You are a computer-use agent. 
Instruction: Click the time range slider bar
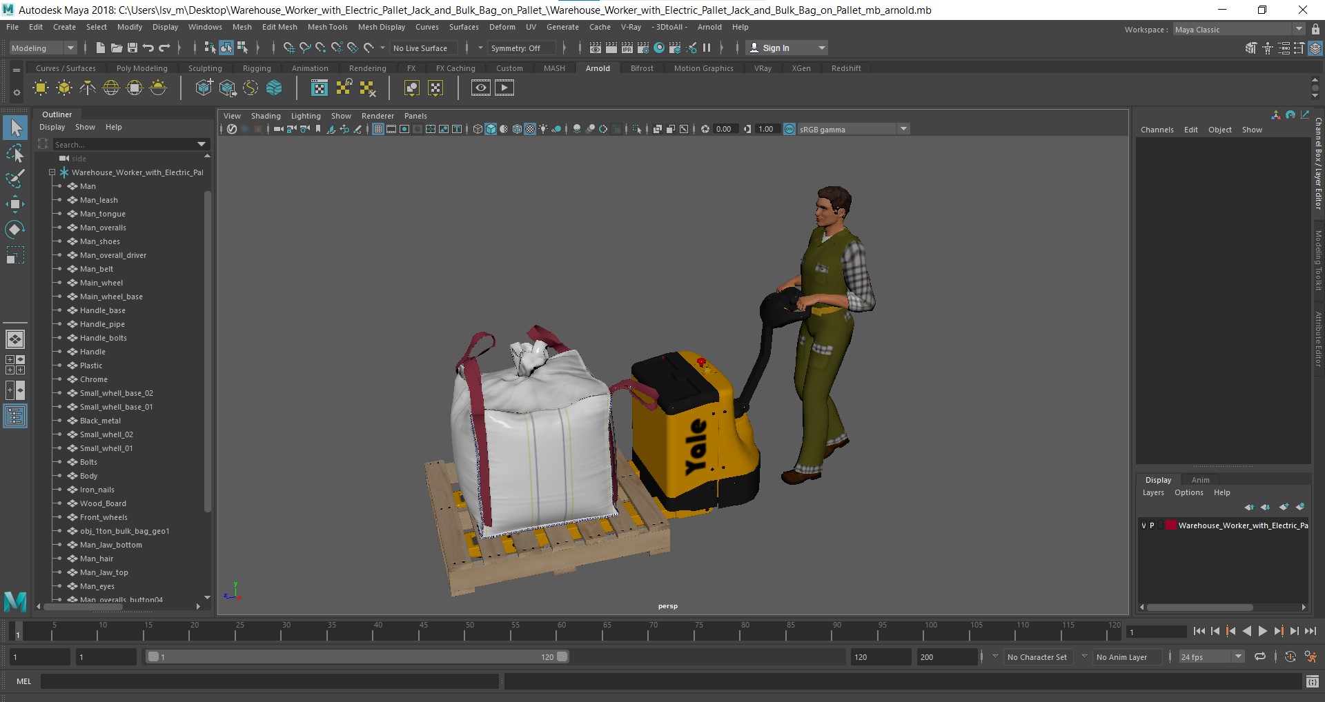pos(358,656)
